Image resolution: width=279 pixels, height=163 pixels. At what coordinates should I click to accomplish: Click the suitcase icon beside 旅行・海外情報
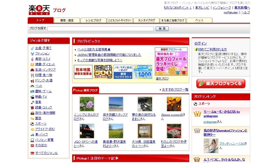pos(32,113)
